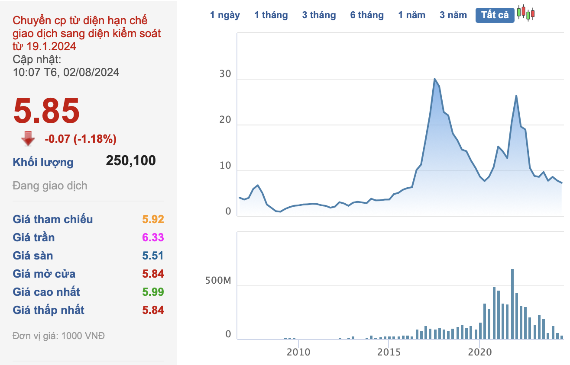Select the highlighted "Tất cả" tab
Screen dimensions: 570x365
click(x=495, y=14)
